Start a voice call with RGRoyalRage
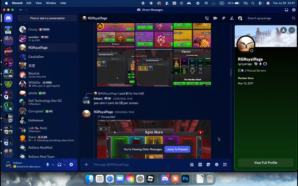 click(x=207, y=18)
